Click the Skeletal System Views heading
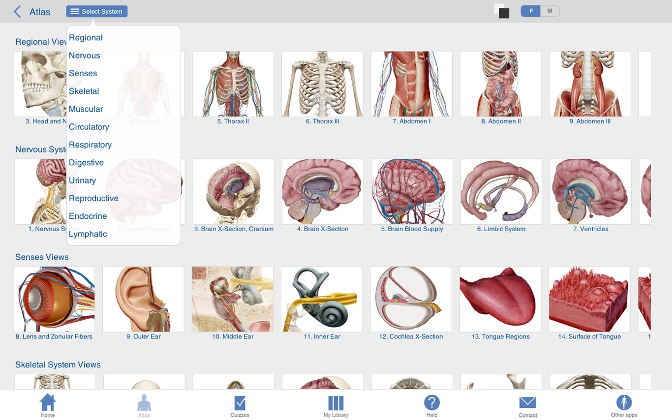This screenshot has height=420, width=672. 58,365
